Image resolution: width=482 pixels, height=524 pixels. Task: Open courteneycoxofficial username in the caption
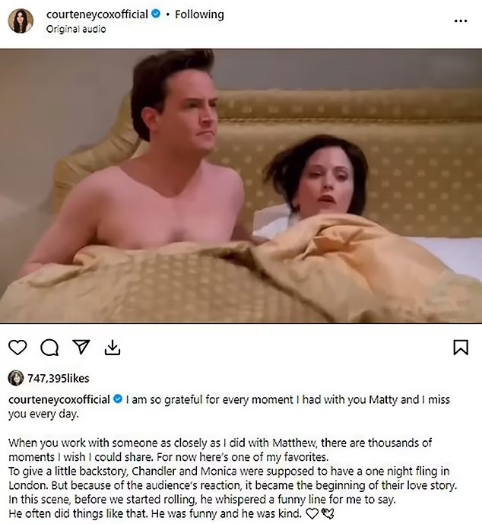59,399
